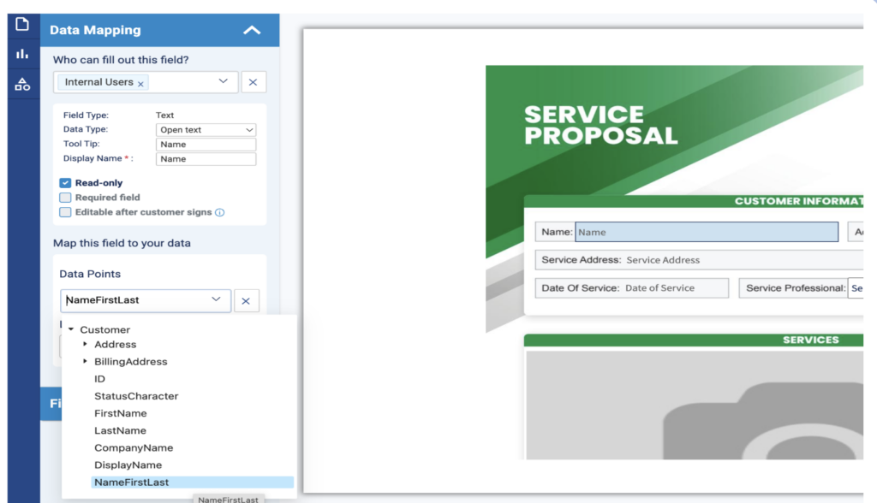
Task: Remove the Internal Users tag
Action: tap(142, 82)
